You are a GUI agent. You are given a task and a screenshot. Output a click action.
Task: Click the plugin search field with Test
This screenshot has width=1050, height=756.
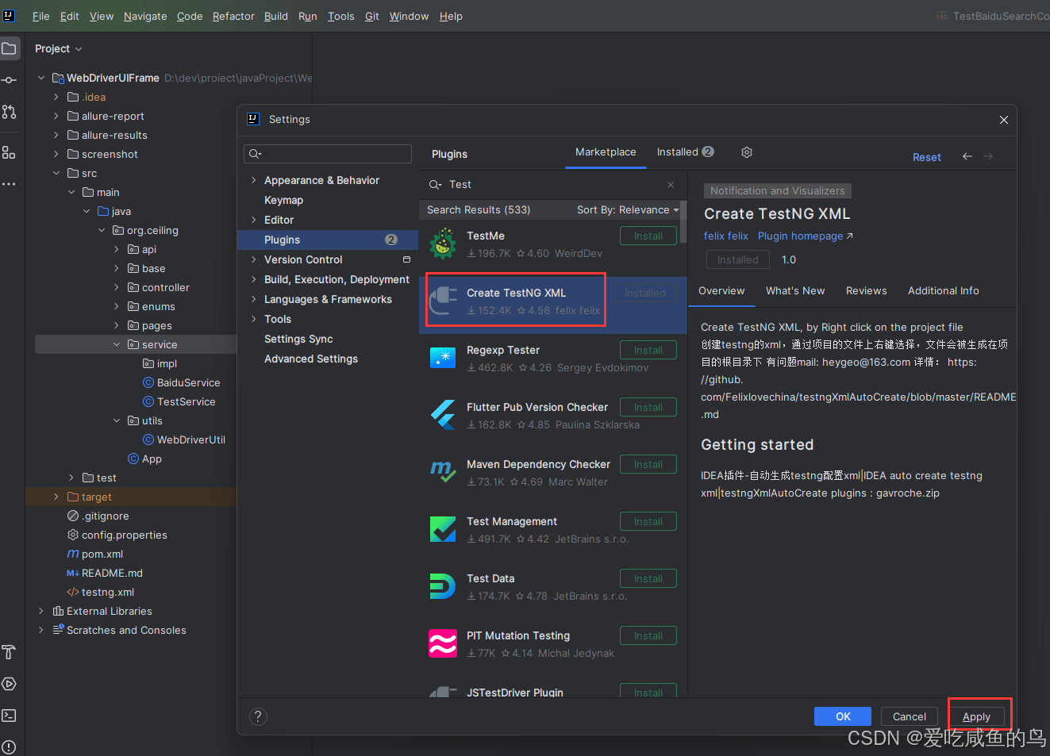tap(553, 185)
